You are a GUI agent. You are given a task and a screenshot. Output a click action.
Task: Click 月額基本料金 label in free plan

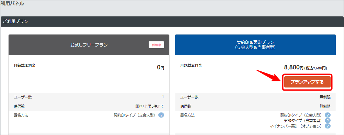pyautogui.click(x=25, y=66)
